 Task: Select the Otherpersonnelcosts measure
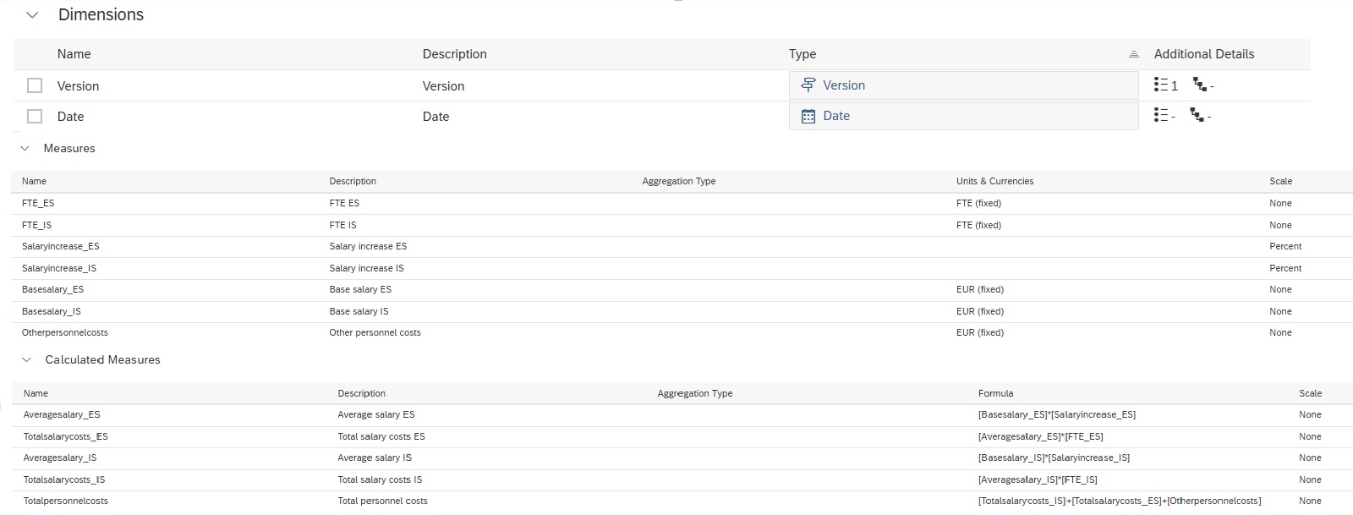64,332
